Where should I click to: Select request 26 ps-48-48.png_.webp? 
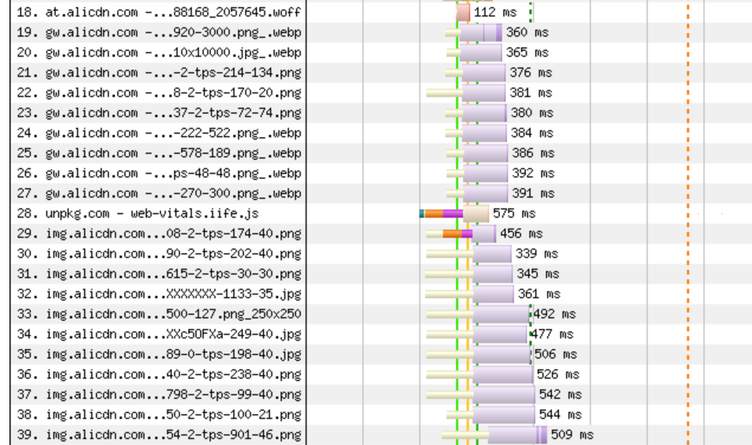pos(159,173)
